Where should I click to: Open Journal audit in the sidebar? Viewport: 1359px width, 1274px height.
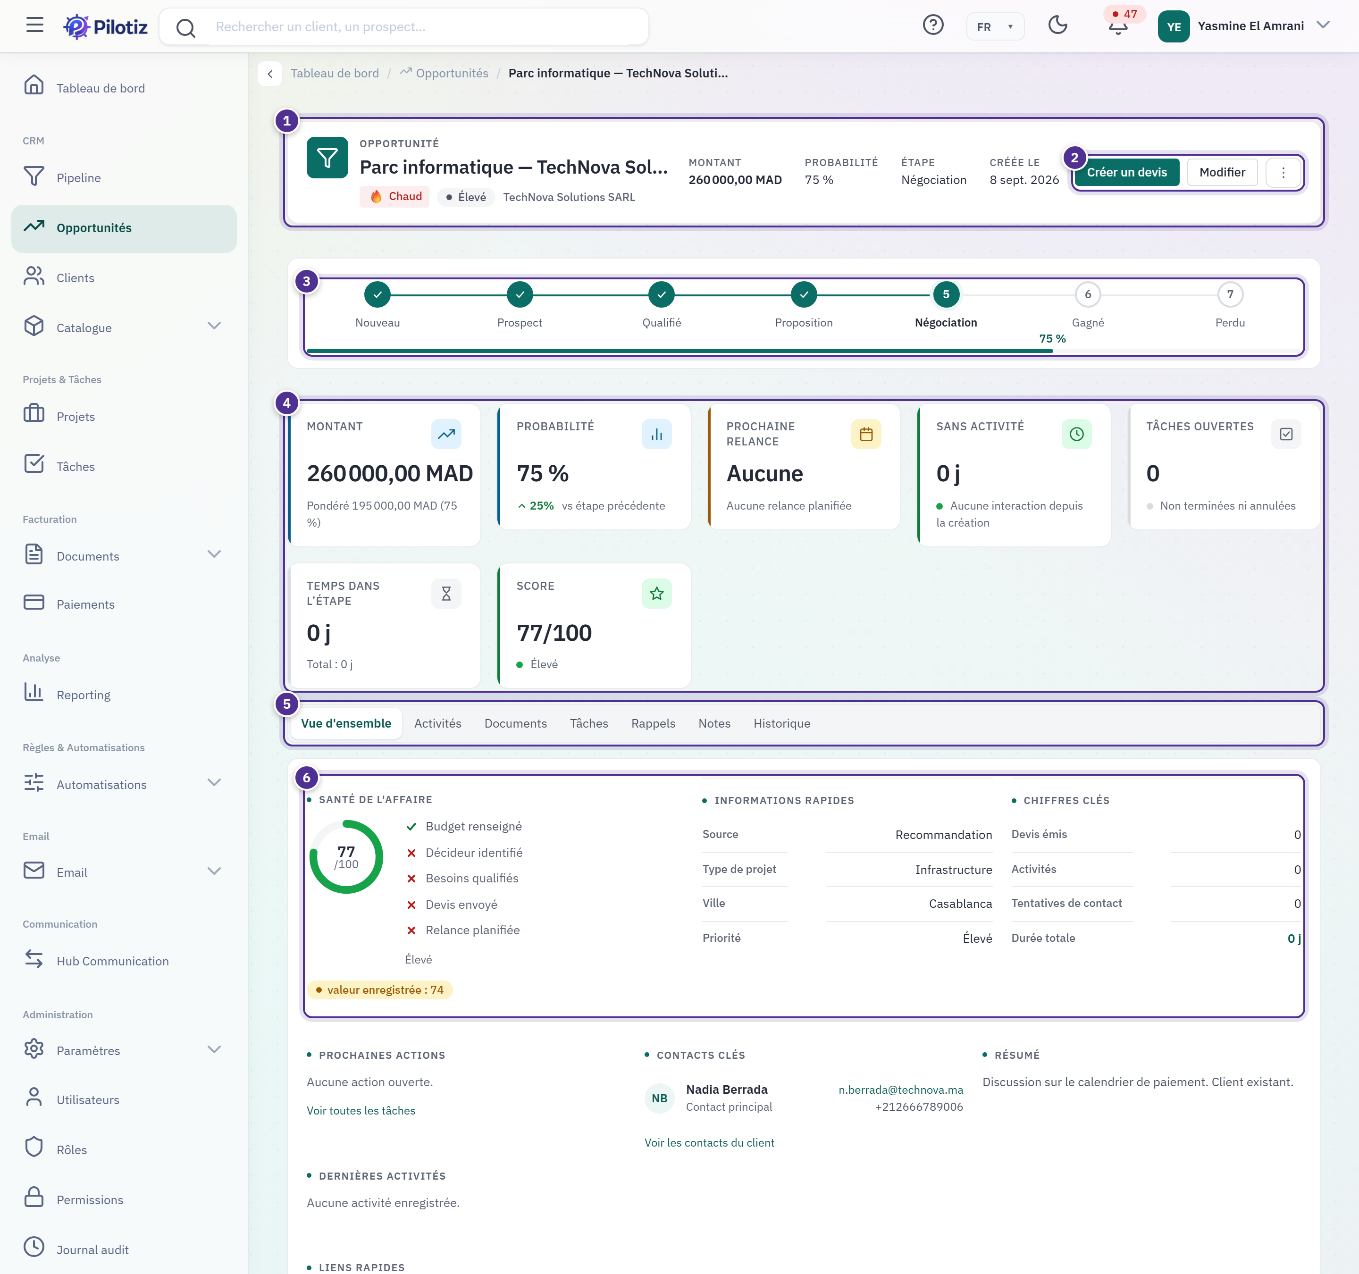[124, 1249]
